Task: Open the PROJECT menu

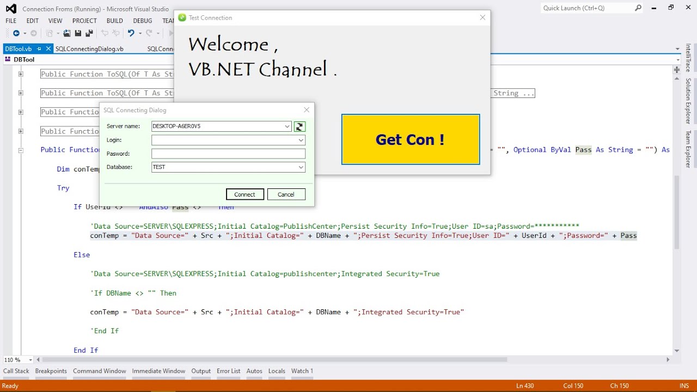Action: click(x=84, y=21)
